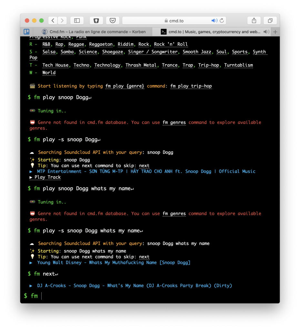This screenshot has height=330, width=300.
Task: Click the fm play {genre} command link
Action: [125, 86]
